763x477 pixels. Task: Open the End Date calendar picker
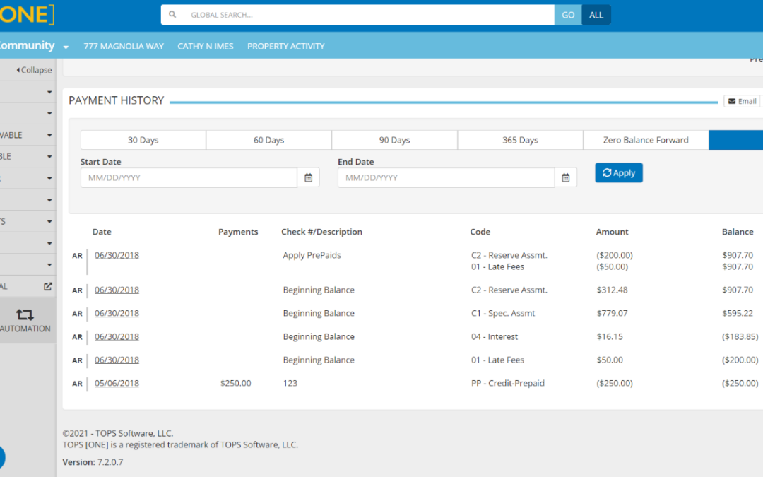565,178
